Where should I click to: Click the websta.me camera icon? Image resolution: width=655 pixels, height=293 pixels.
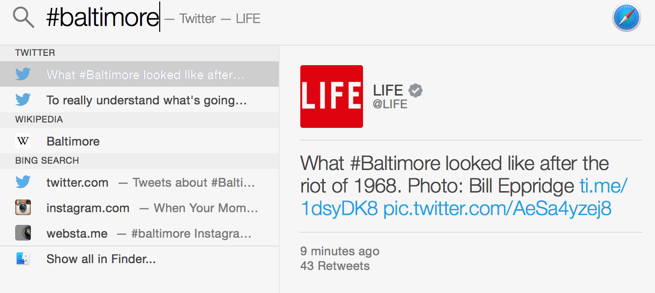point(23,233)
